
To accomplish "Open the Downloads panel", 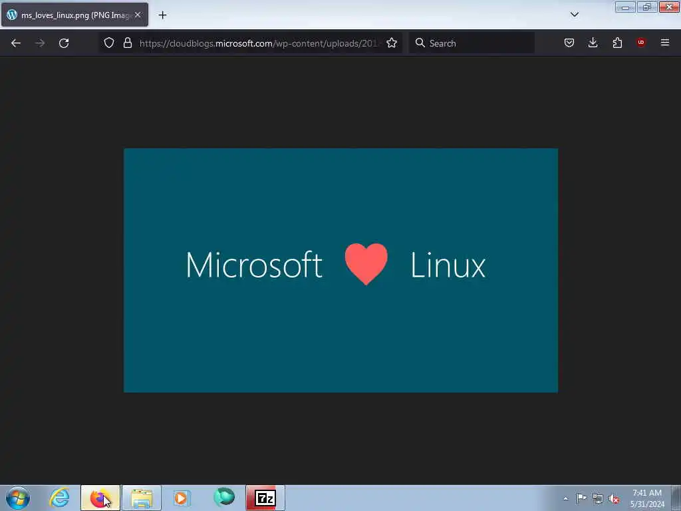I will (x=593, y=43).
